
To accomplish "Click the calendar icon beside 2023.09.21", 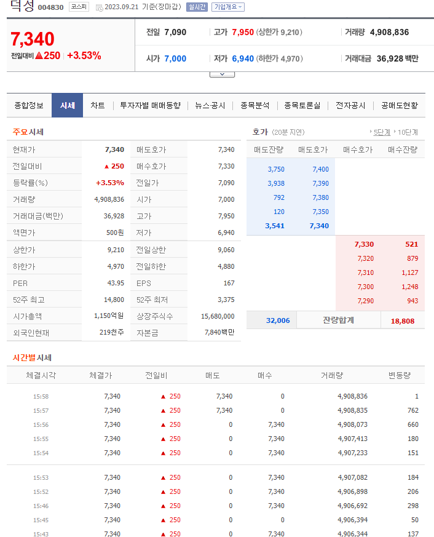I will click(x=99, y=7).
